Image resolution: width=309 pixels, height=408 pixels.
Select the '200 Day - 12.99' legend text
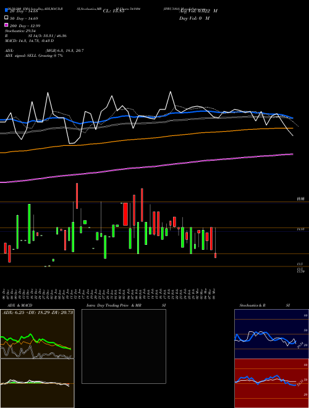pos(25,26)
